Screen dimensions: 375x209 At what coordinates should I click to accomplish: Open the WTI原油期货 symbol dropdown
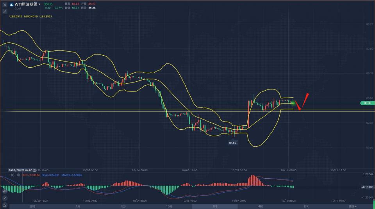tap(39, 4)
